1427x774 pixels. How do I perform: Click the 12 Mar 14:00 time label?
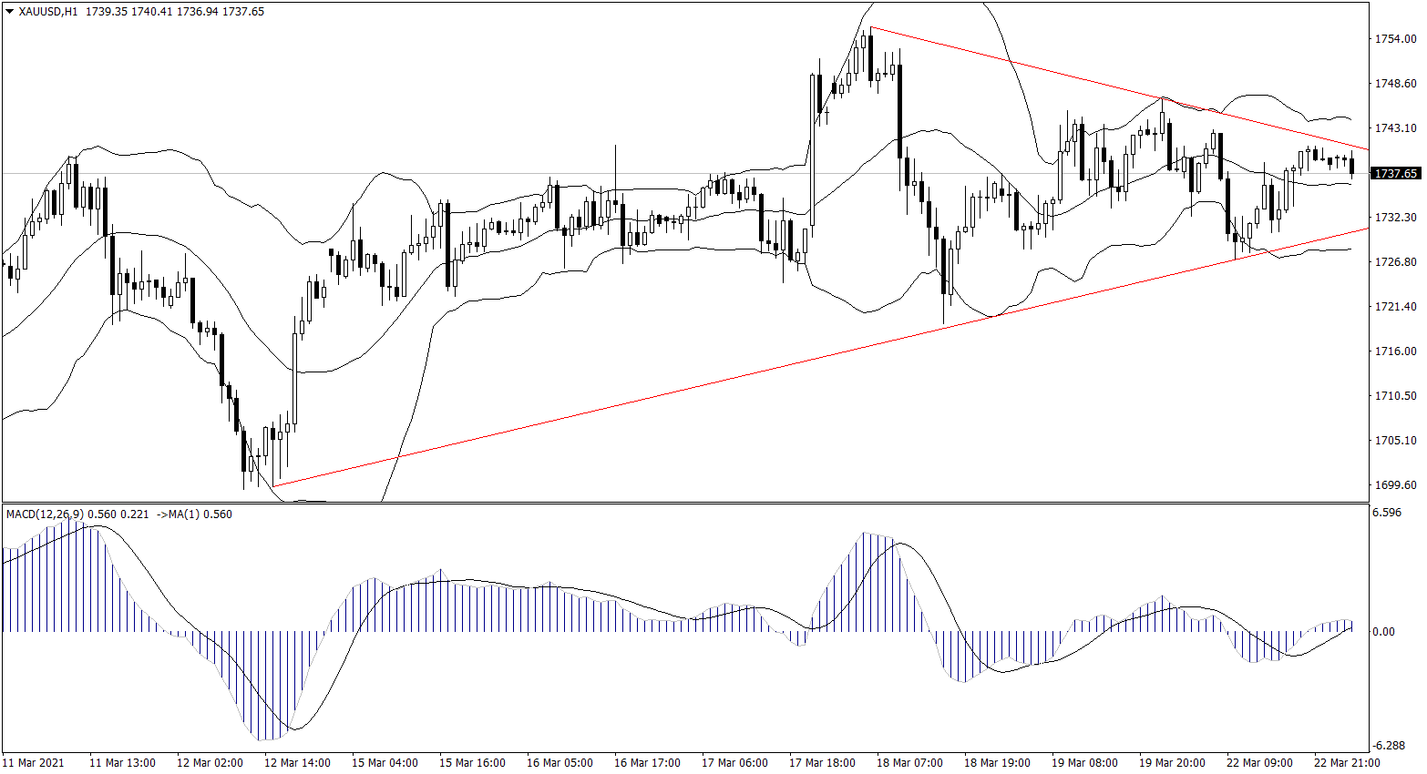[297, 763]
